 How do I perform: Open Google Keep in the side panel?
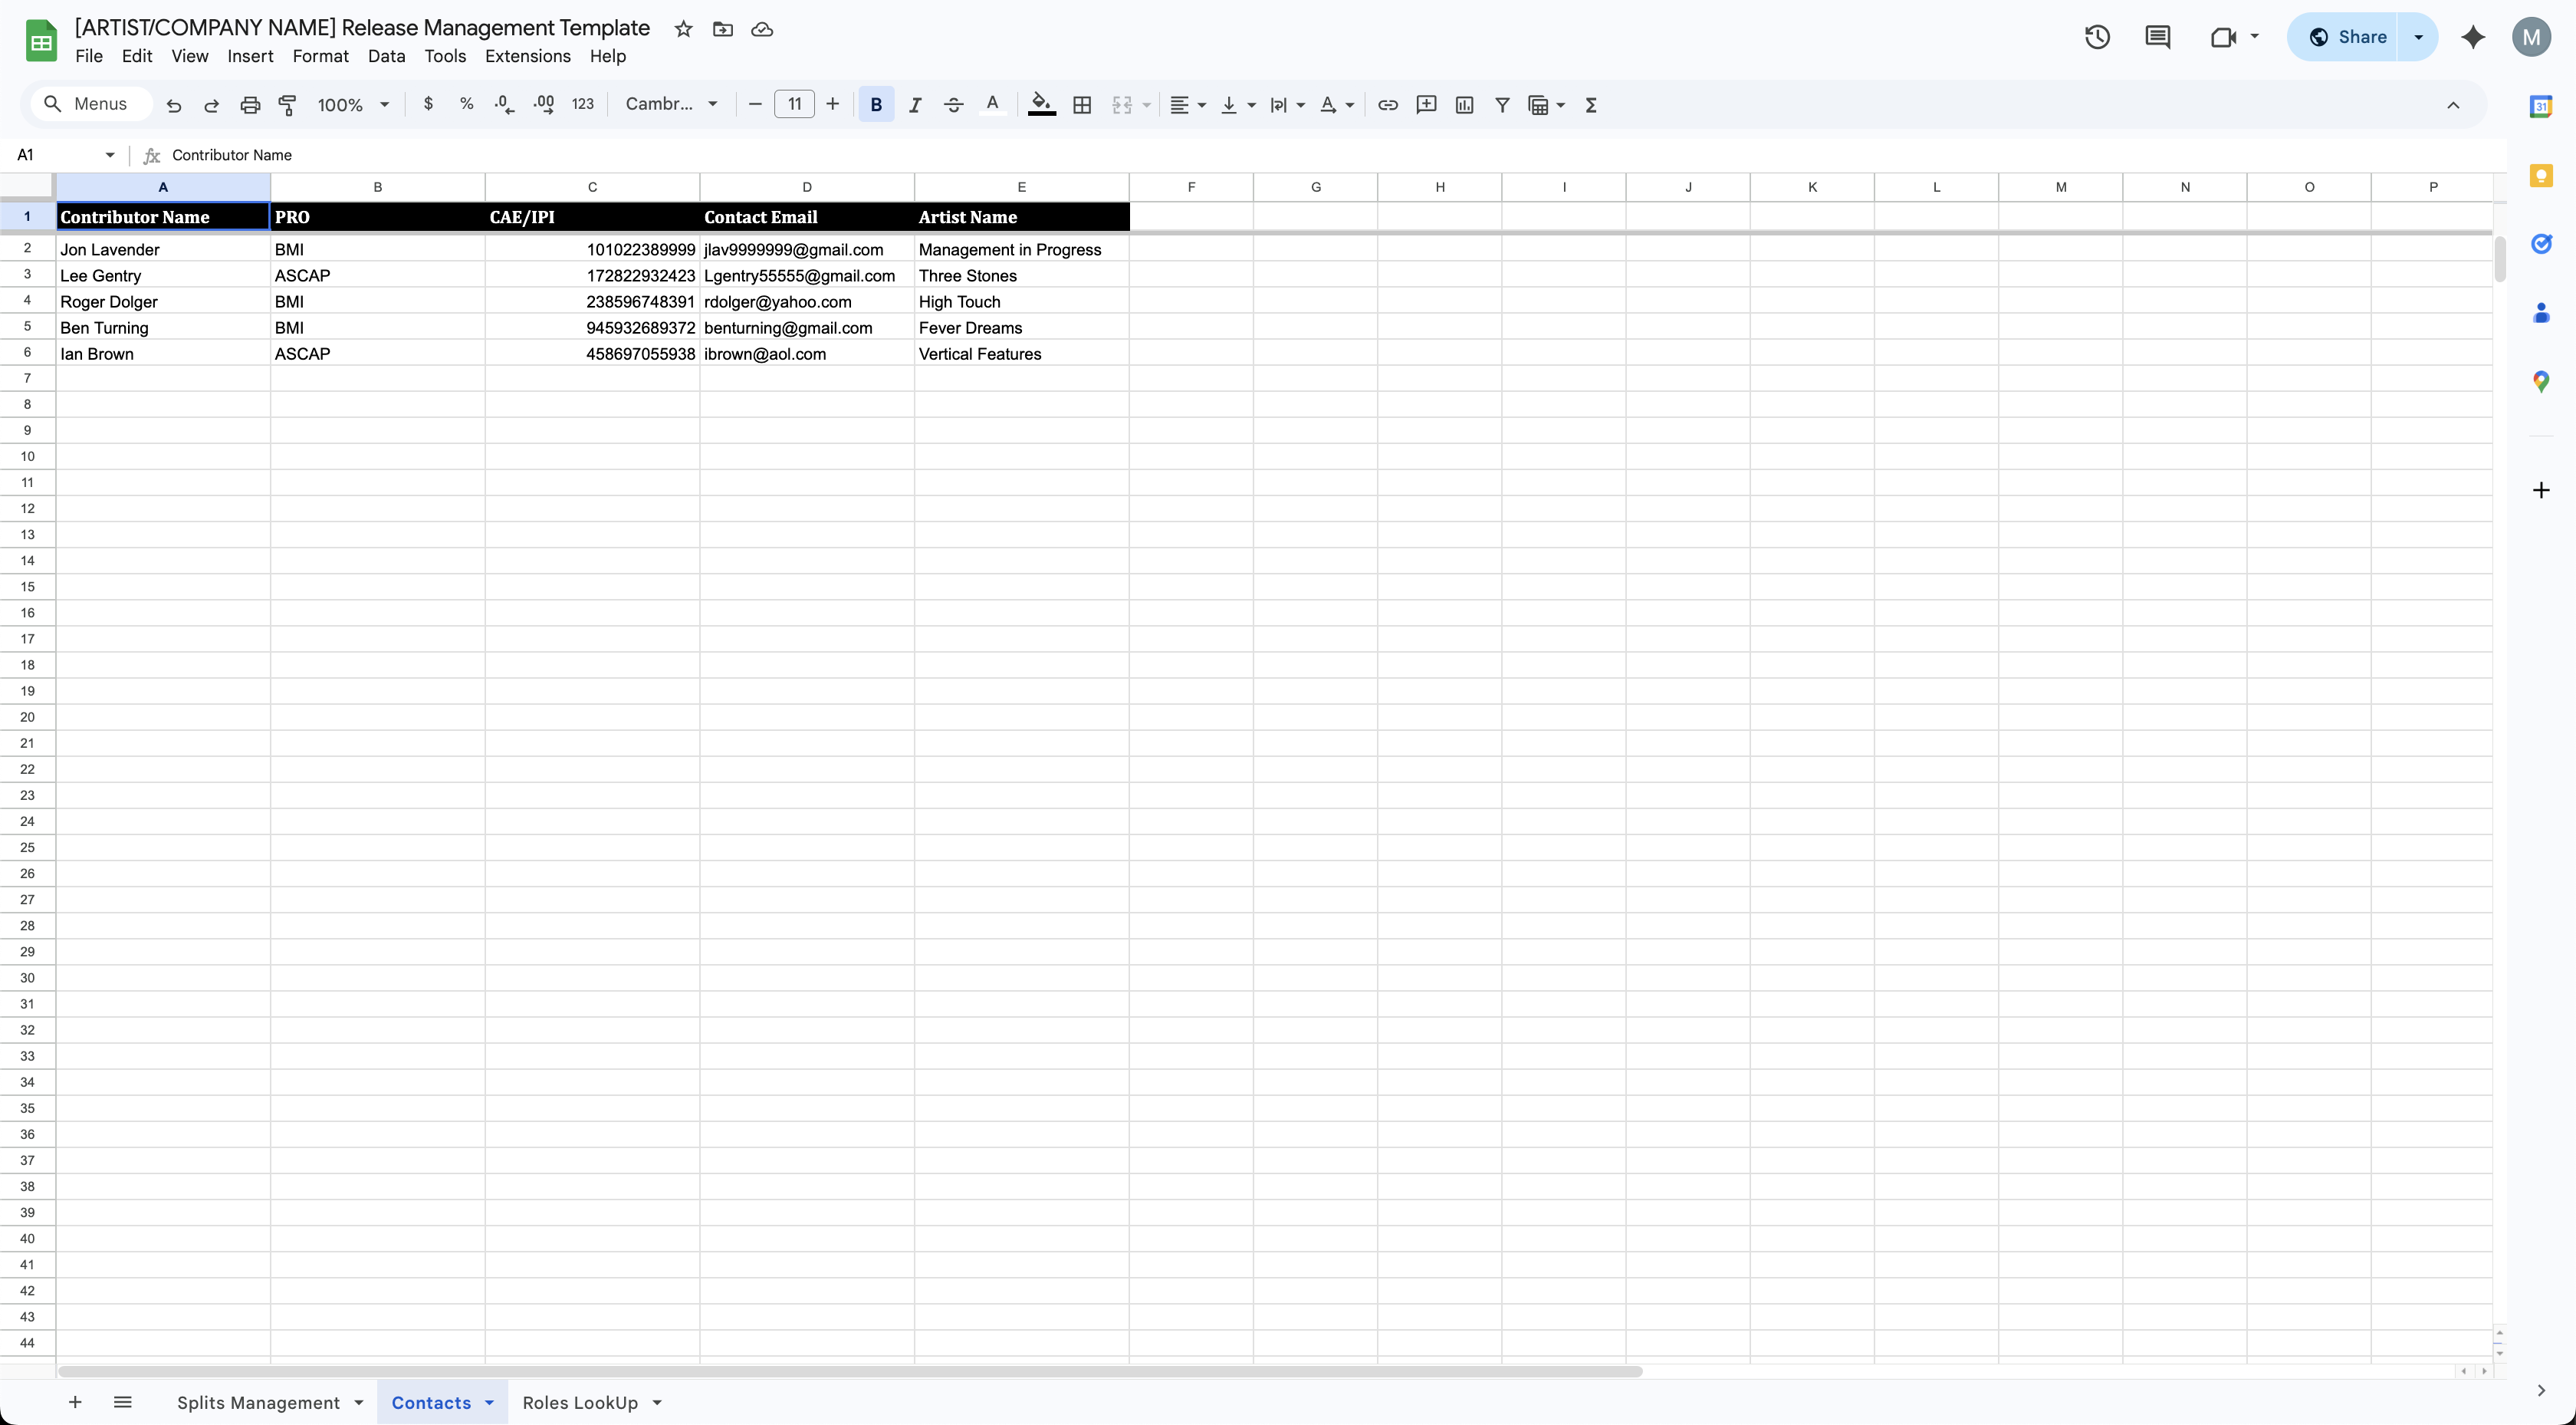[x=2540, y=176]
